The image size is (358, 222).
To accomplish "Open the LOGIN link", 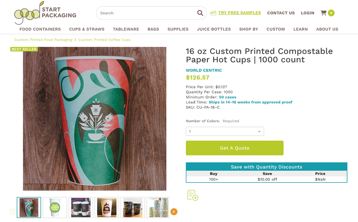I will [x=307, y=13].
